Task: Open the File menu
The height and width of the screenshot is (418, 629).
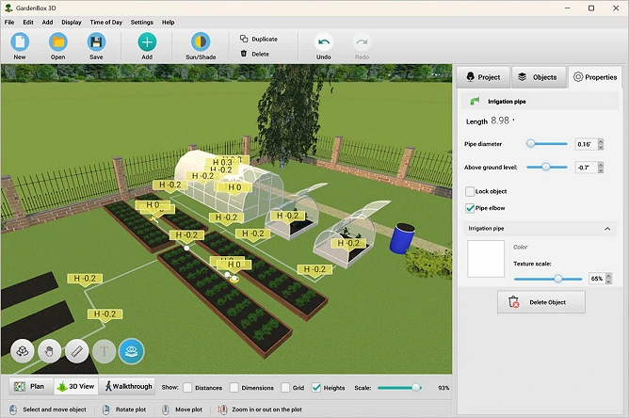Action: 9,22
